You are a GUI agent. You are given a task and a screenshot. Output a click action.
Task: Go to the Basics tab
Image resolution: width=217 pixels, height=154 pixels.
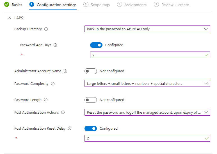coord(17,5)
